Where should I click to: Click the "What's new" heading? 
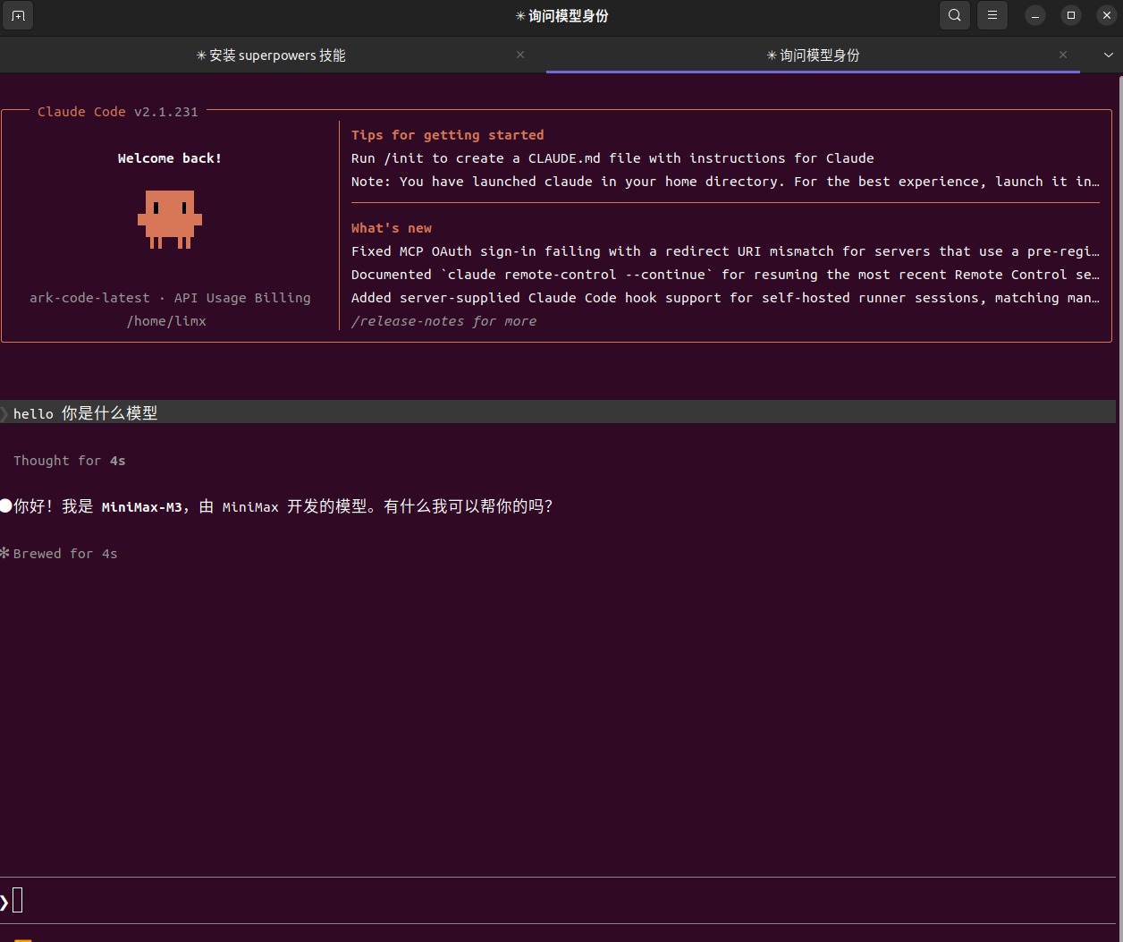pos(391,228)
